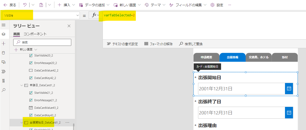The width and height of the screenshot is (306, 130).
Task: Open the more options ellipsis in toolbar
Action: pyautogui.click(x=230, y=5)
